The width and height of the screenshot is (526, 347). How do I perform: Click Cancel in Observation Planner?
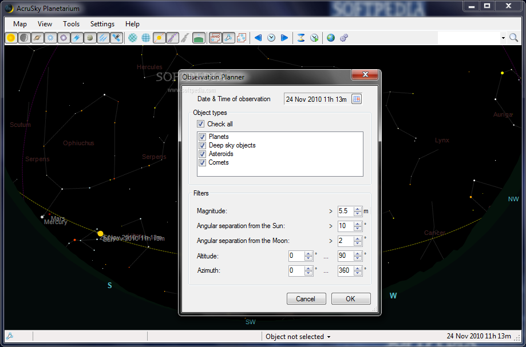[x=306, y=299]
